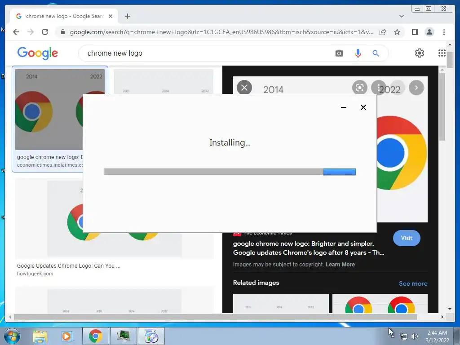Share this page icon in address bar

point(383,32)
